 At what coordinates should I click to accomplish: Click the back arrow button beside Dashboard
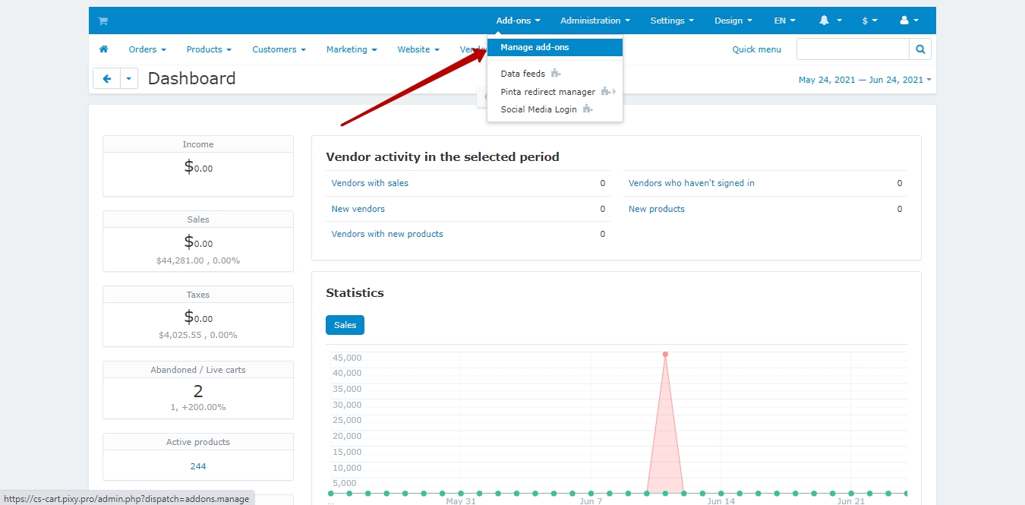click(107, 78)
